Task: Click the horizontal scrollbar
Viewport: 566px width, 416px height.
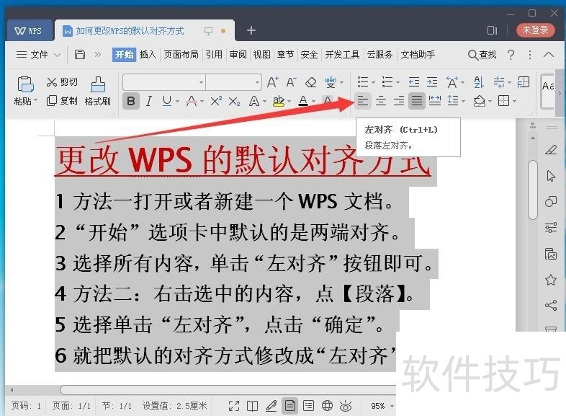Action: pos(228,390)
